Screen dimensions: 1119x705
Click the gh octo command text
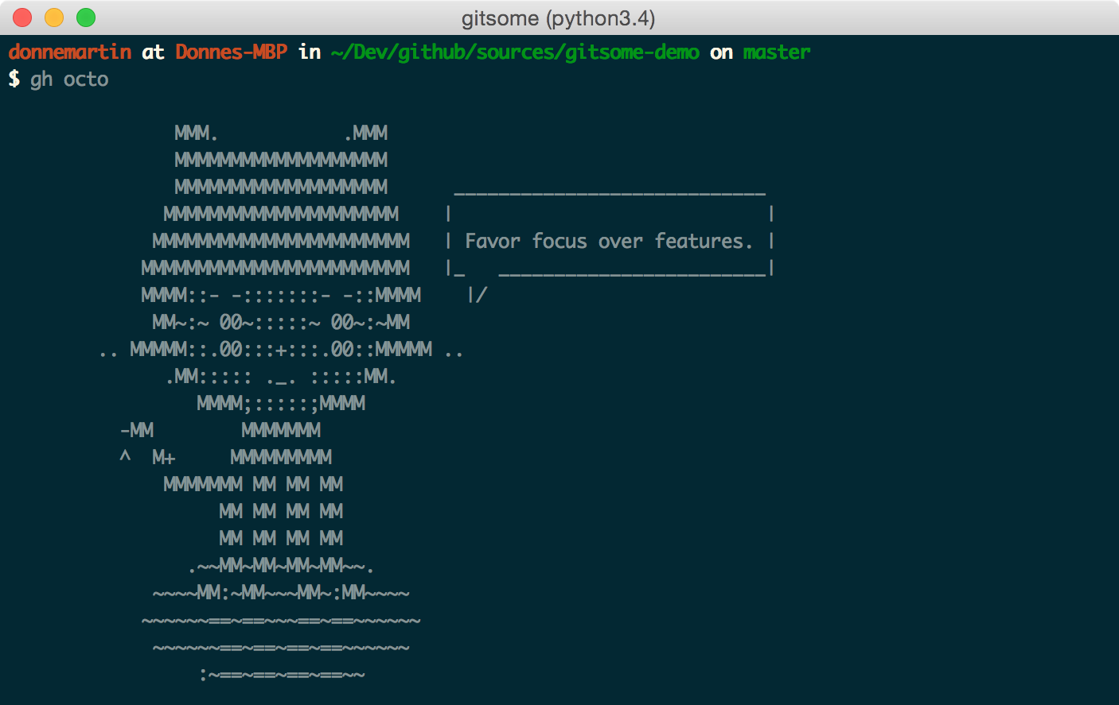pyautogui.click(x=69, y=79)
